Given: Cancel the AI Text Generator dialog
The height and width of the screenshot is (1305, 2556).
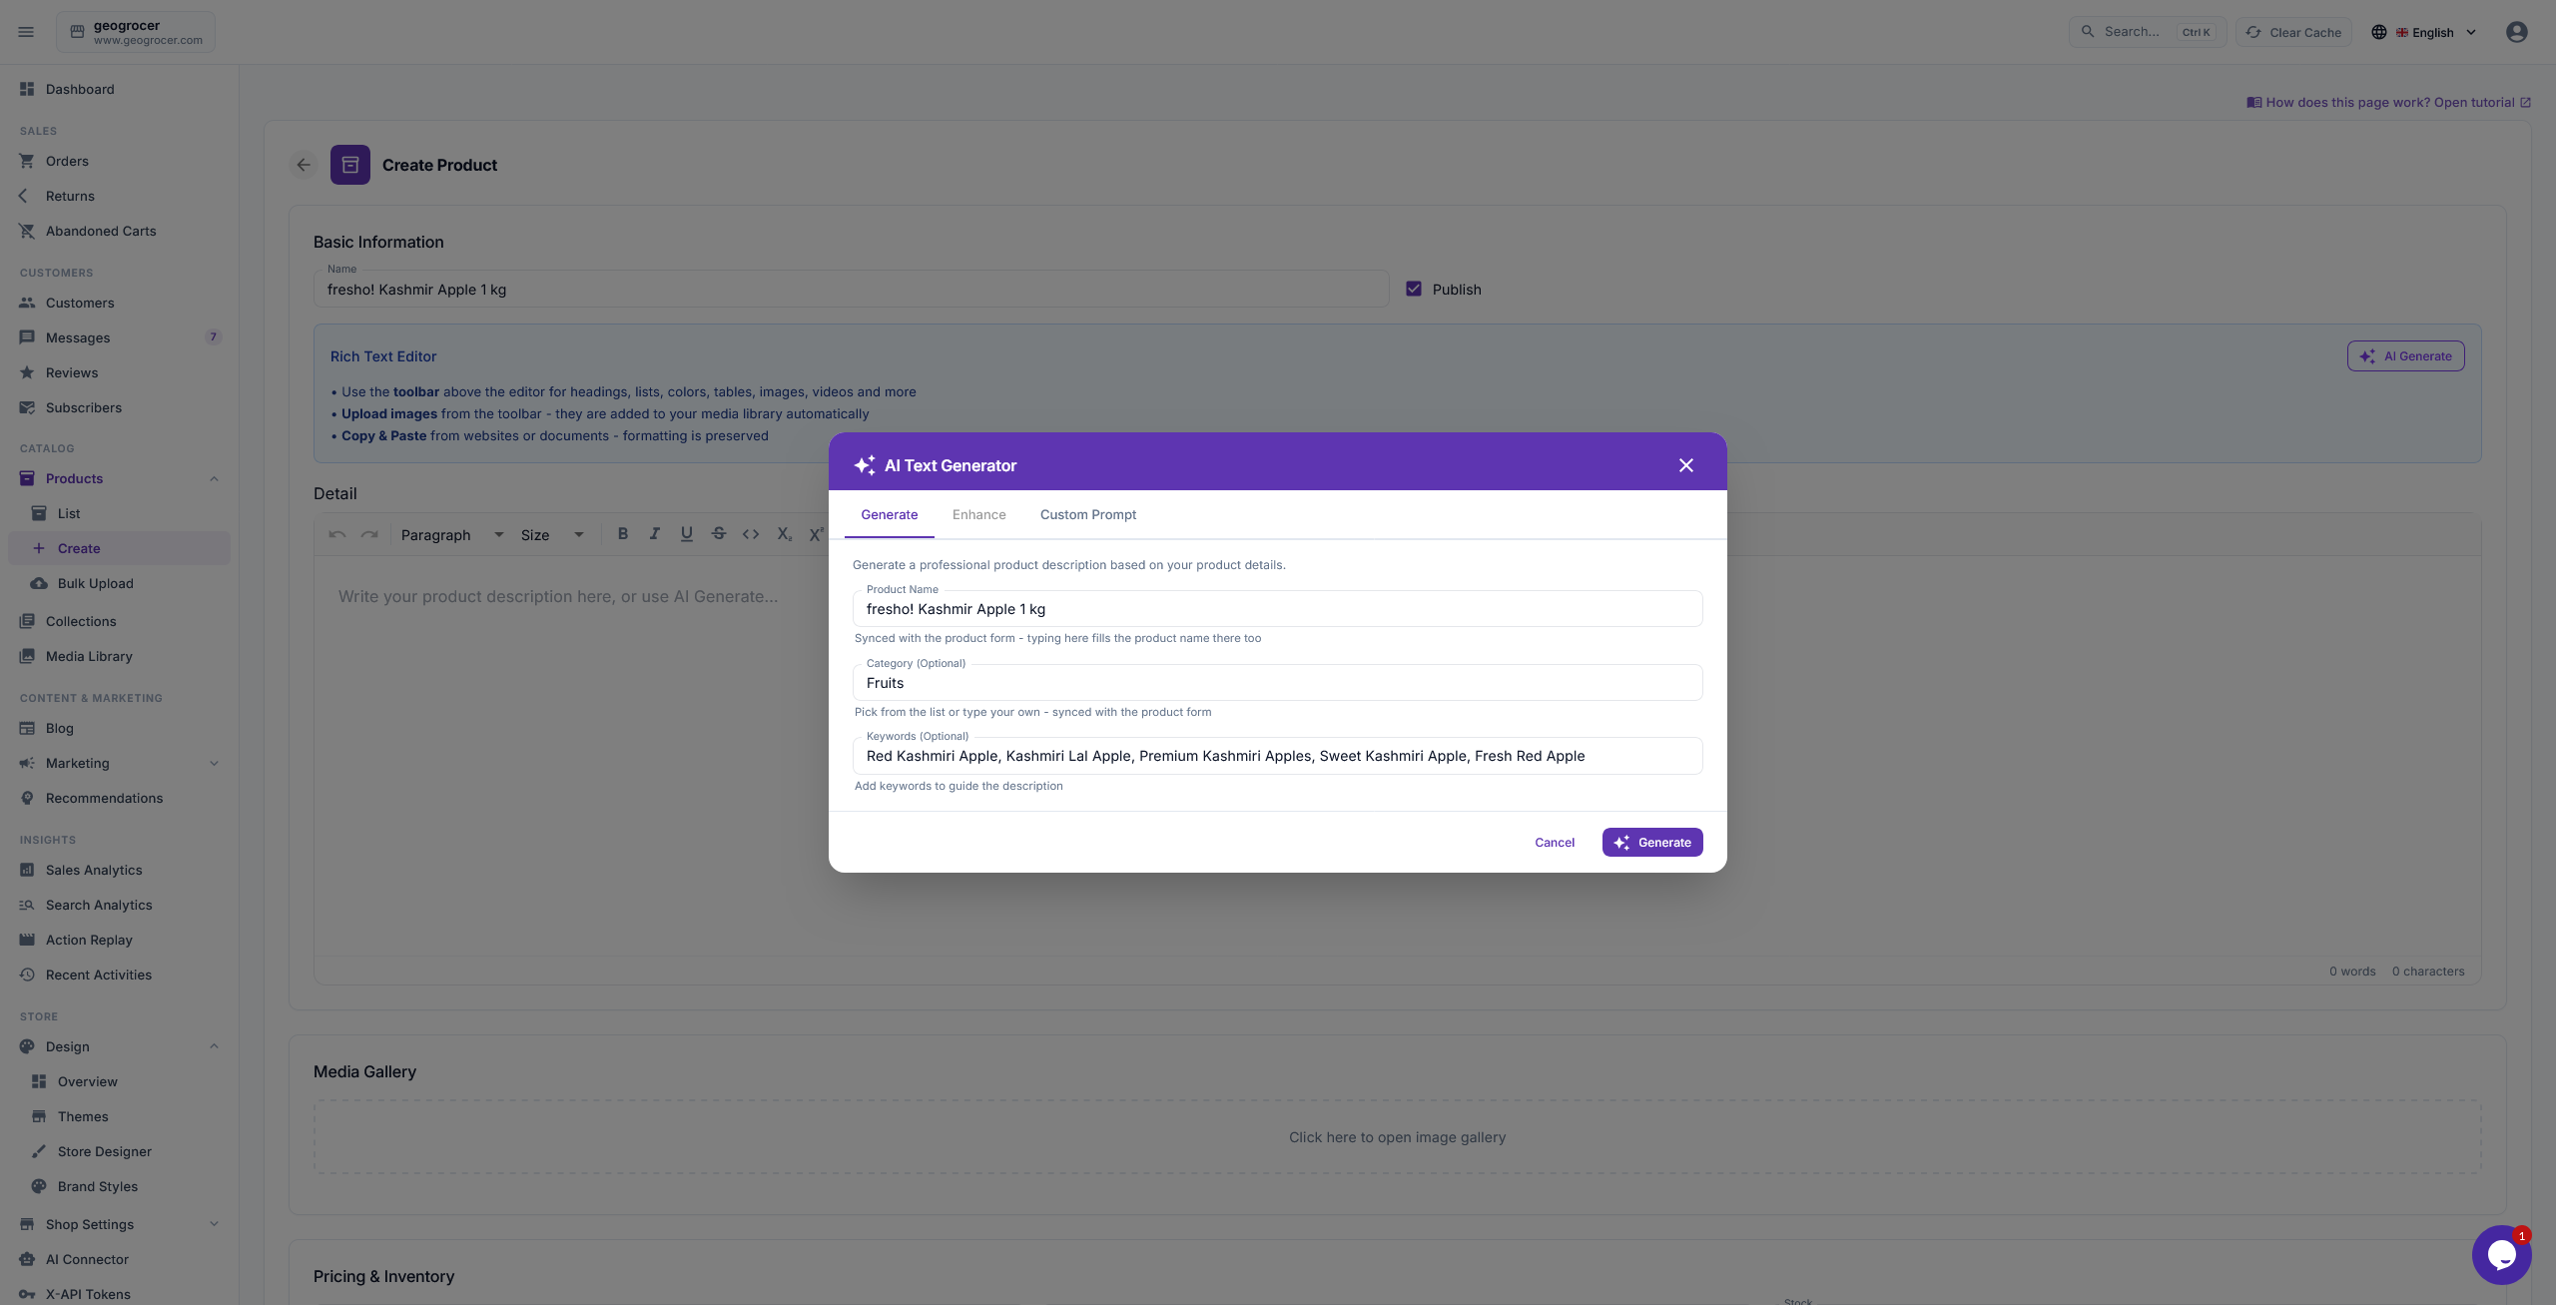Looking at the screenshot, I should (x=1555, y=843).
